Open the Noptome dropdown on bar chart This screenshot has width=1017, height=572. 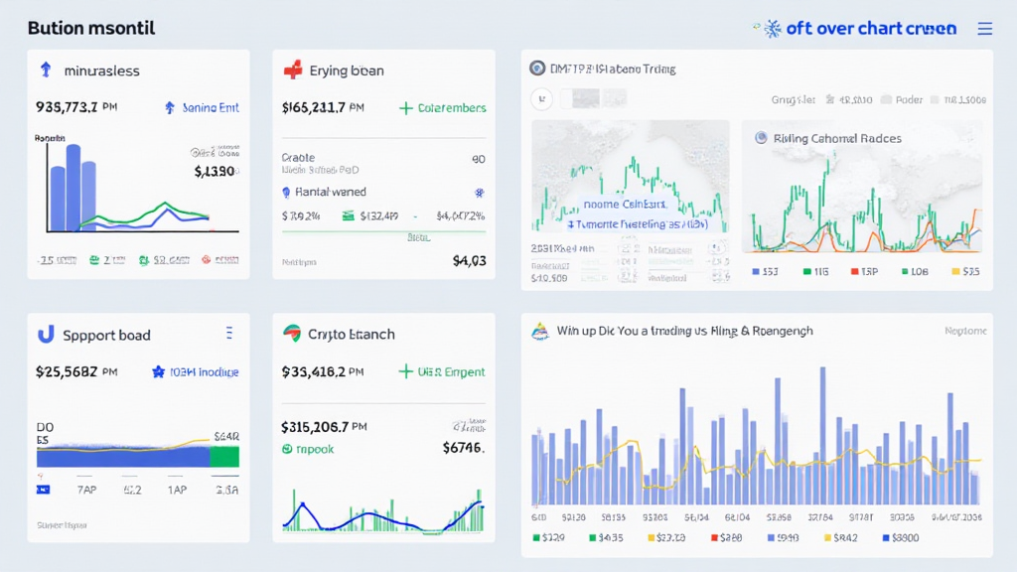965,331
